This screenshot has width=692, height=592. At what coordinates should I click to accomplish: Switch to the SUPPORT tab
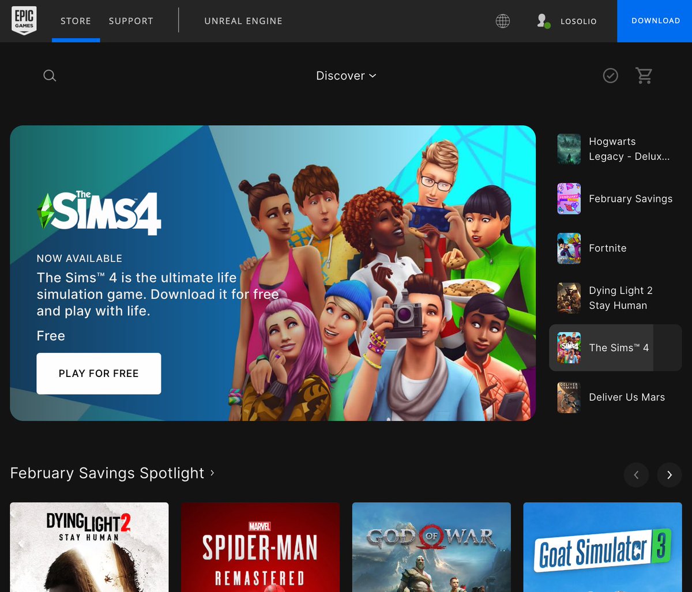(x=131, y=21)
